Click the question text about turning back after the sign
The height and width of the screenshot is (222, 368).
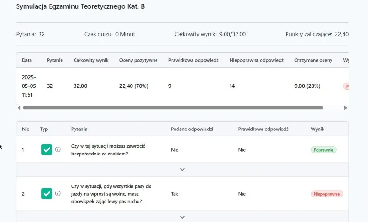coord(109,150)
